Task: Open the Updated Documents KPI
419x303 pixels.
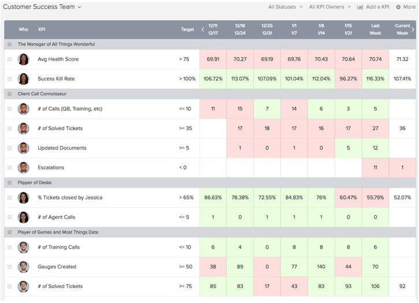Action: [x=62, y=148]
